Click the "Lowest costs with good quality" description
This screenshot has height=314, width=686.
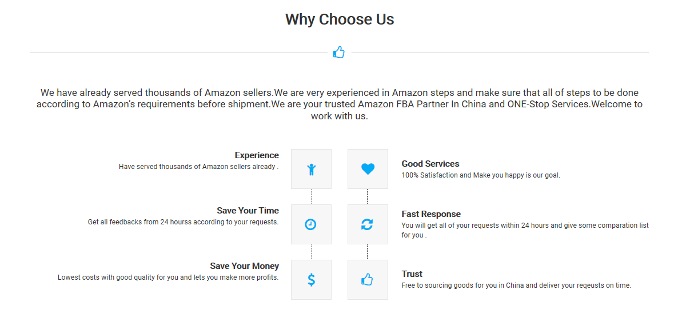(x=168, y=277)
